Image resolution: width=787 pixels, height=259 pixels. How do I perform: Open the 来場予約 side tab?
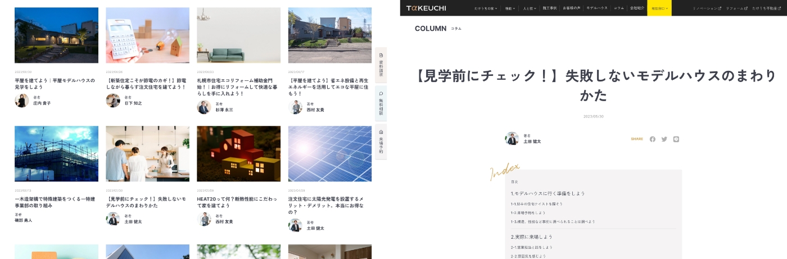(x=381, y=142)
